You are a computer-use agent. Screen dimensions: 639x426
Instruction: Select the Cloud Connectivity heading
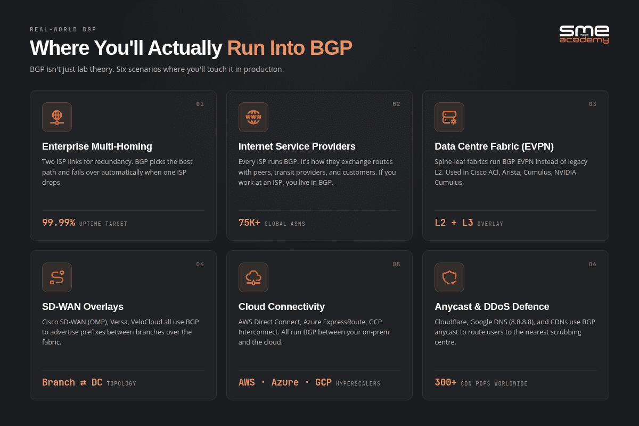point(282,307)
